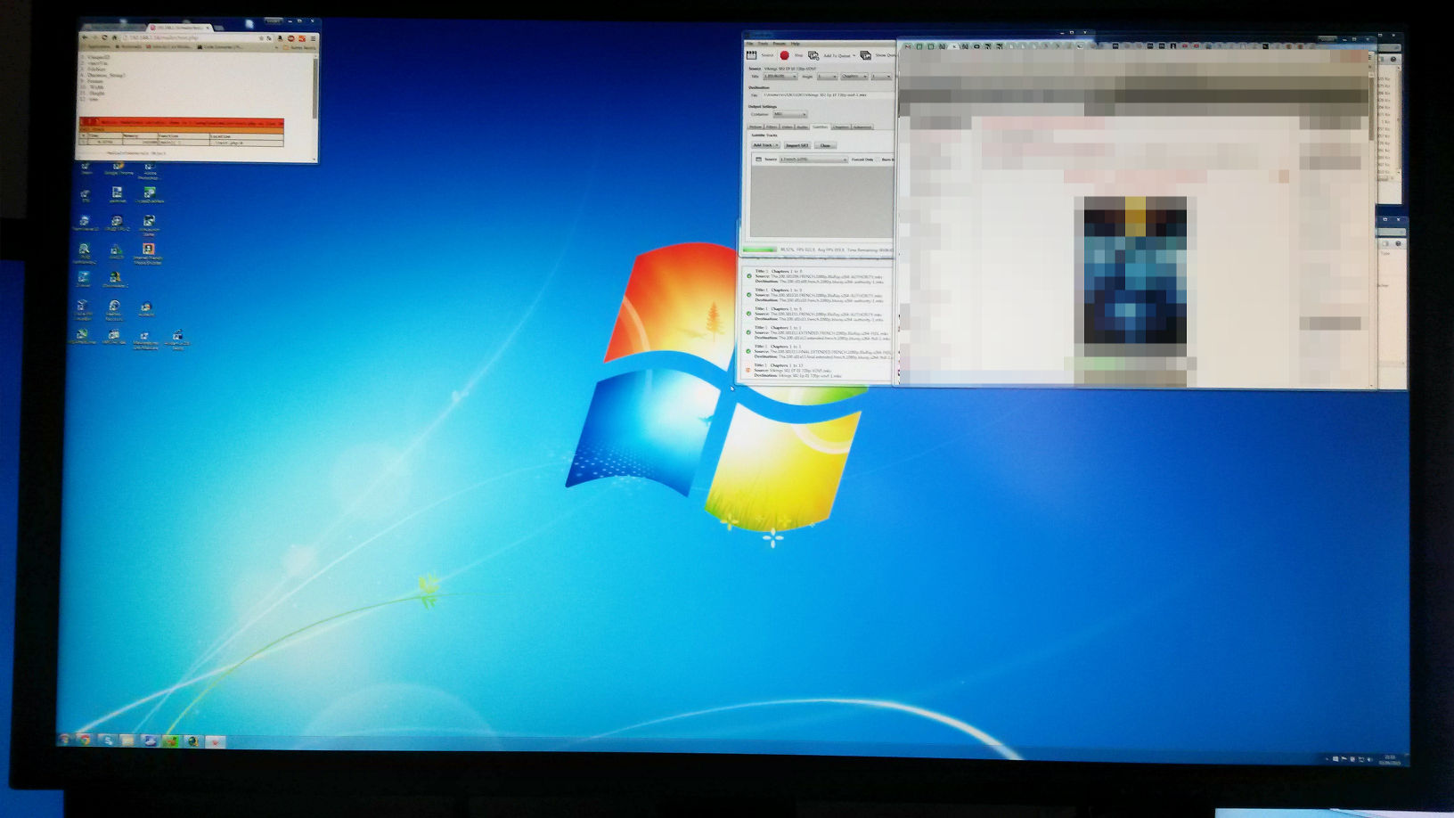1454x818 pixels.
Task: Open the Angle dropdown in HandBrake
Action: tap(827, 77)
